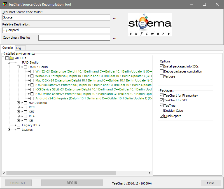Check the Win32 v24 Enterprise checkbox
Image resolution: width=224 pixels, height=189 pixels.
pyautogui.click(x=32, y=71)
